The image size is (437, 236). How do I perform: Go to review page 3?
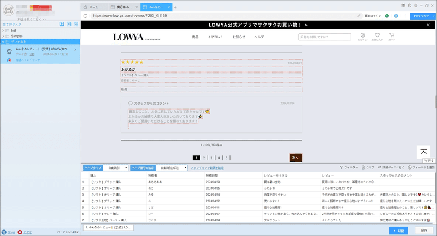coord(211,158)
